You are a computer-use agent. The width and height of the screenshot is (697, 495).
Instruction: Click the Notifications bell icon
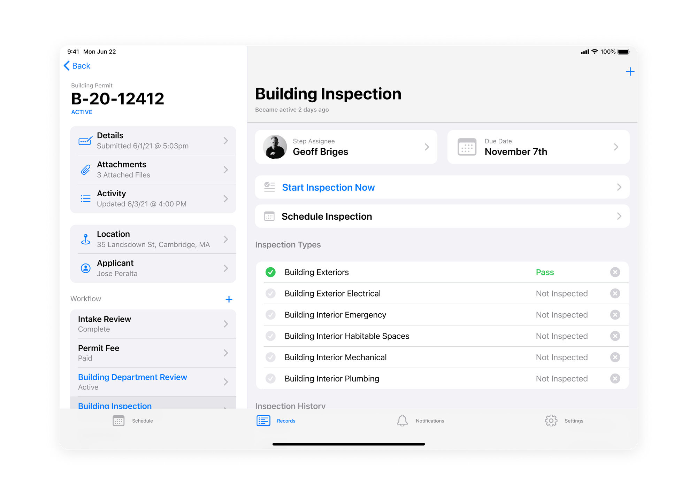point(403,421)
